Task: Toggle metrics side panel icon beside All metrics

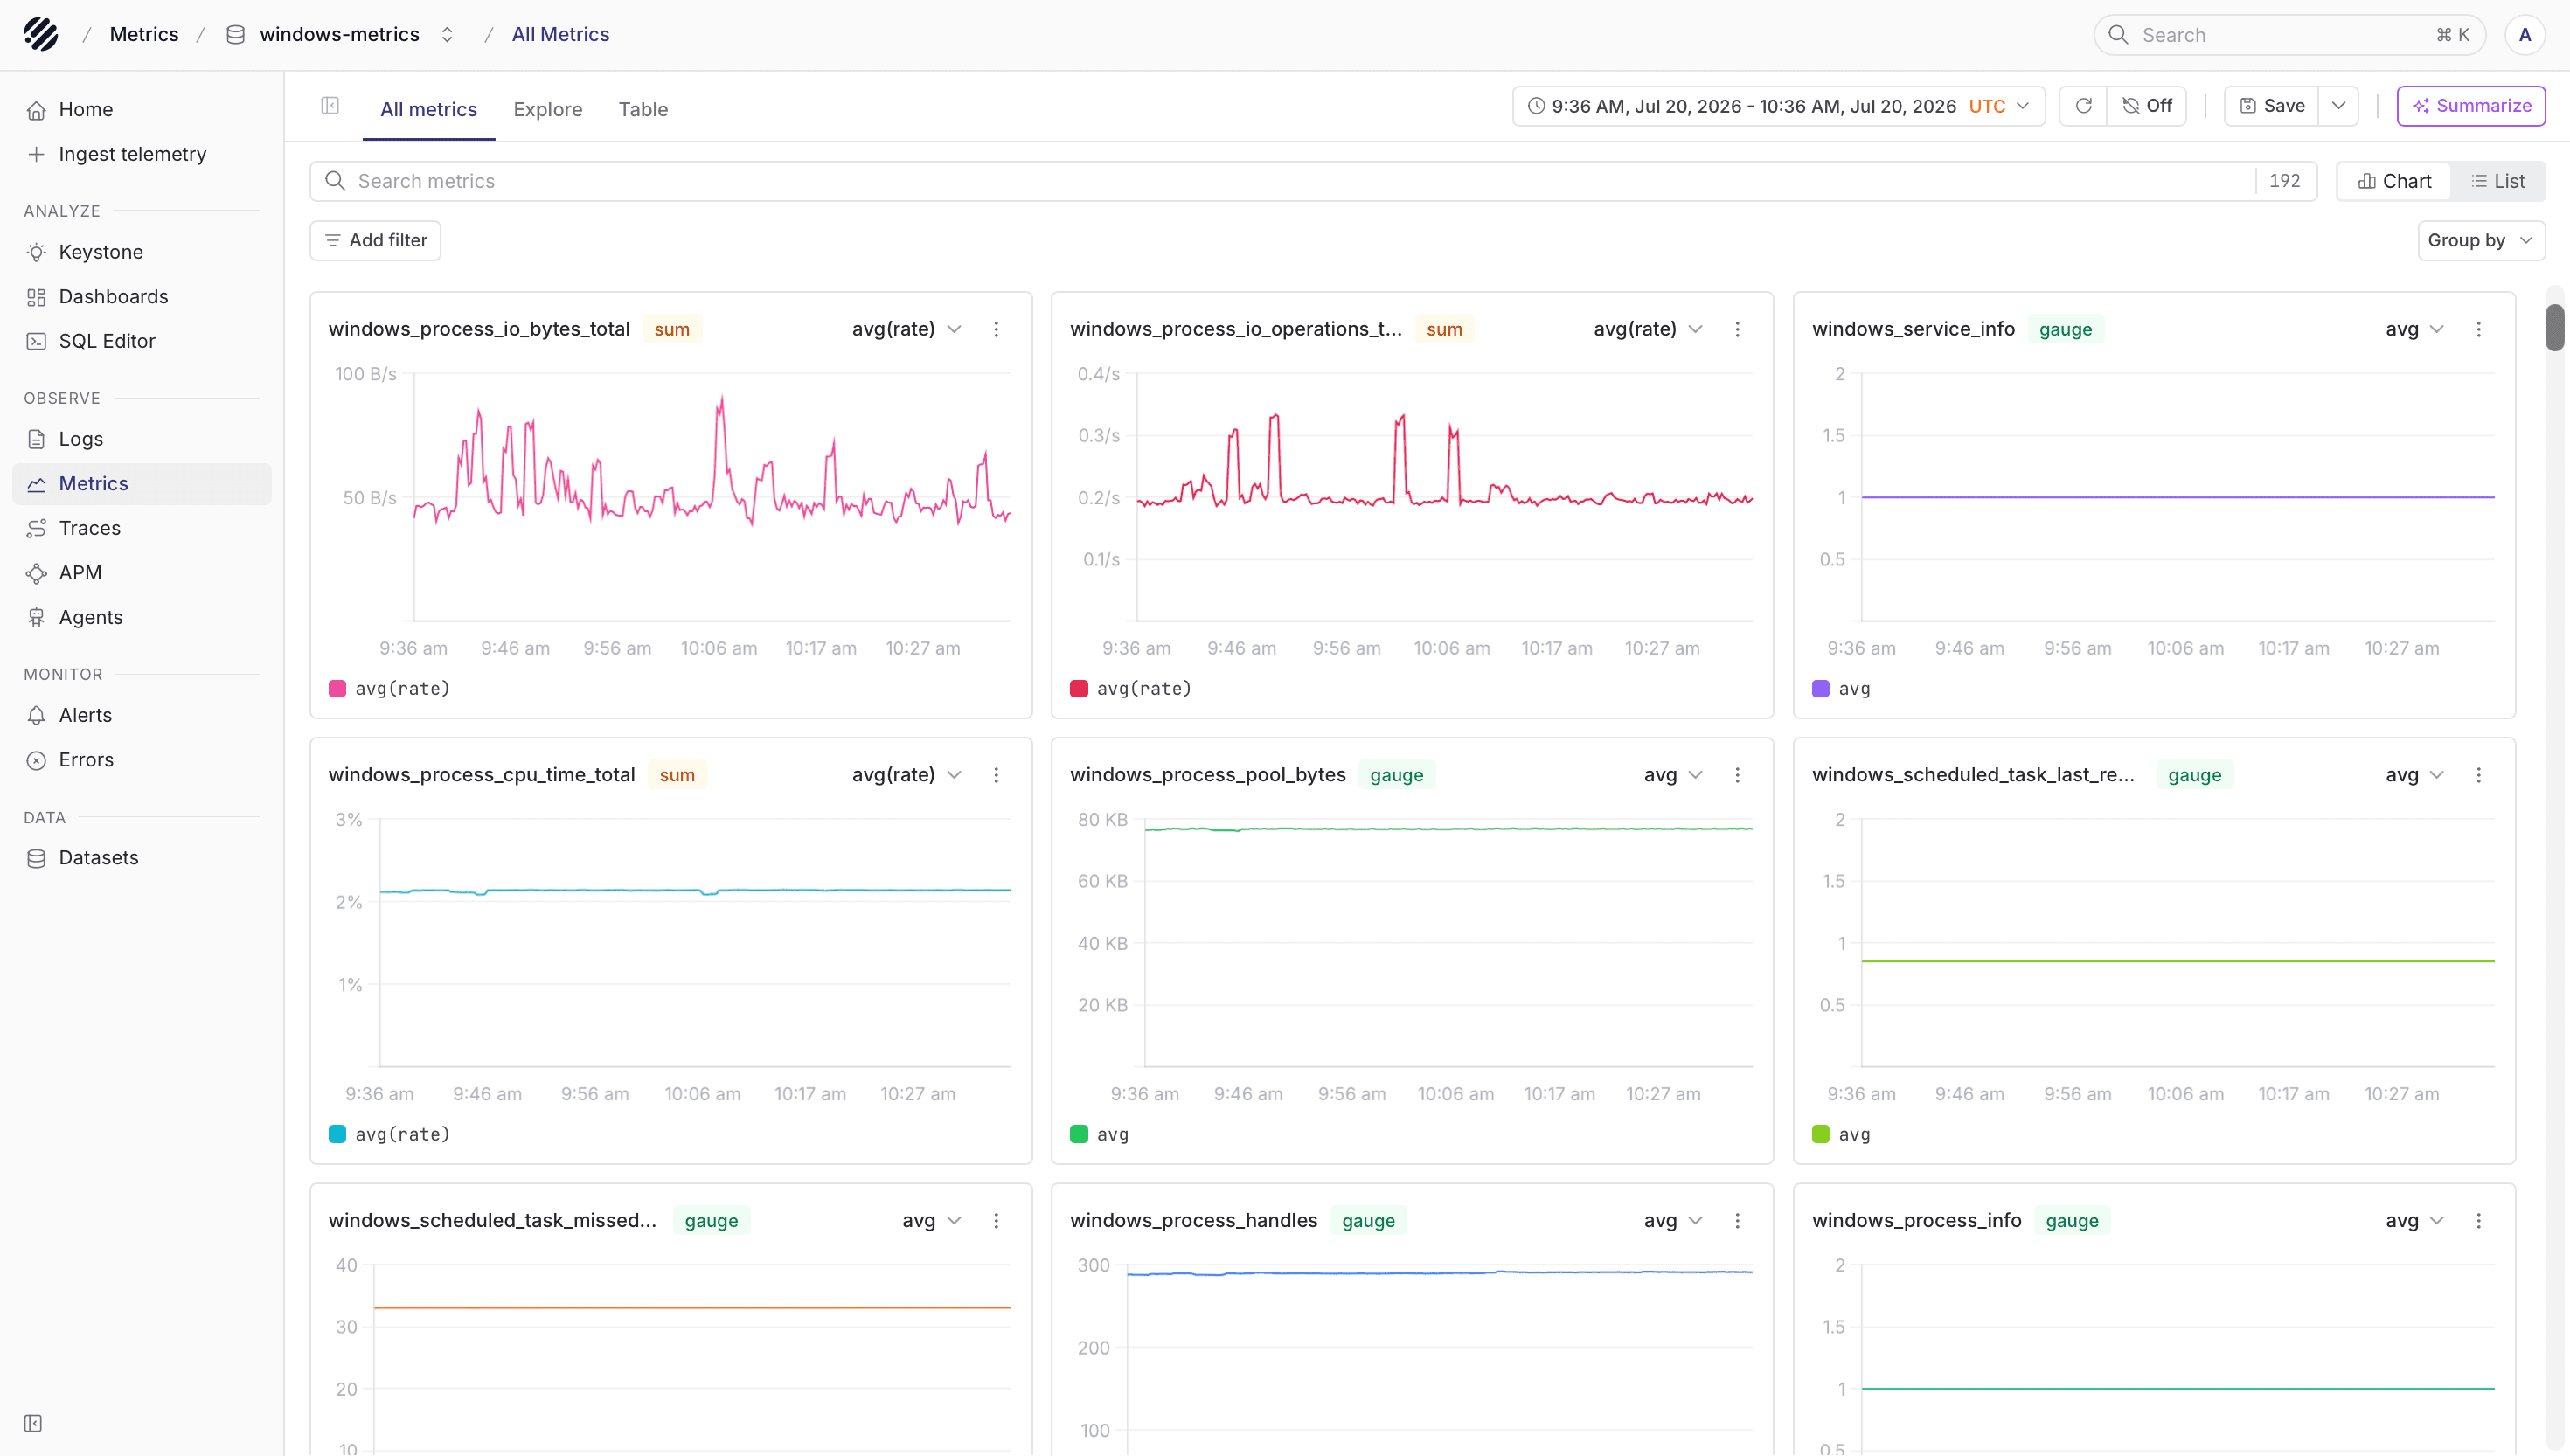Action: [330, 106]
